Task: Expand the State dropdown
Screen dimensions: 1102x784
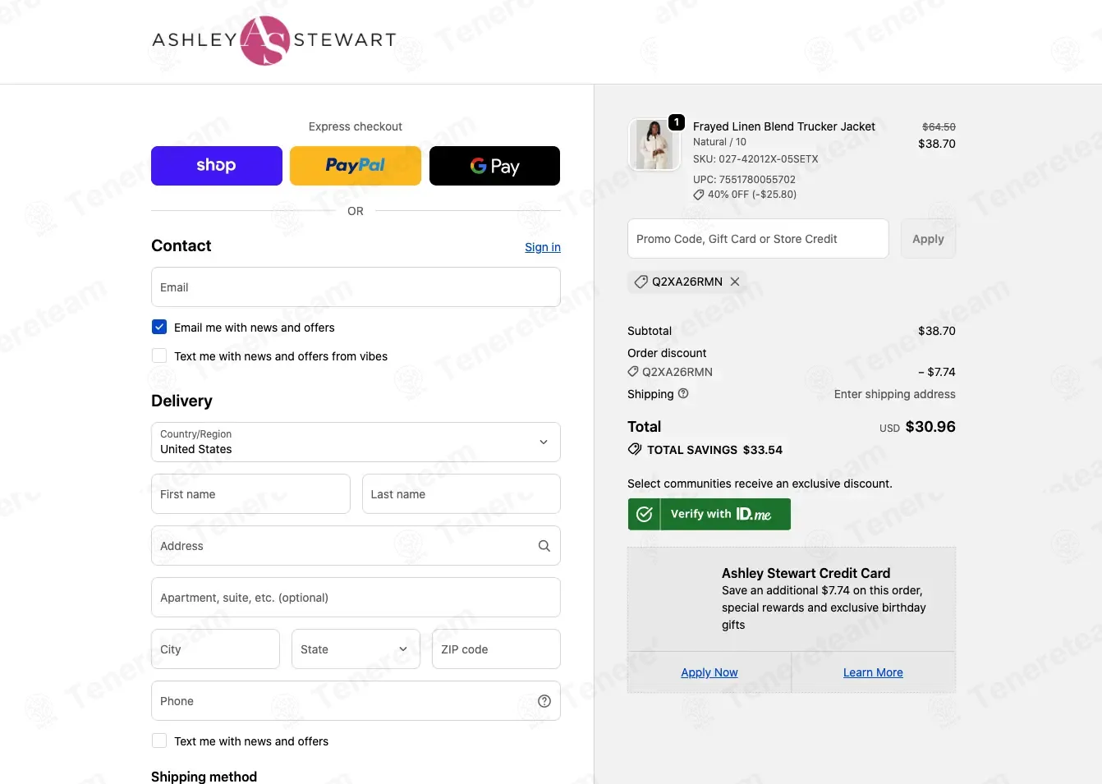Action: (356, 649)
